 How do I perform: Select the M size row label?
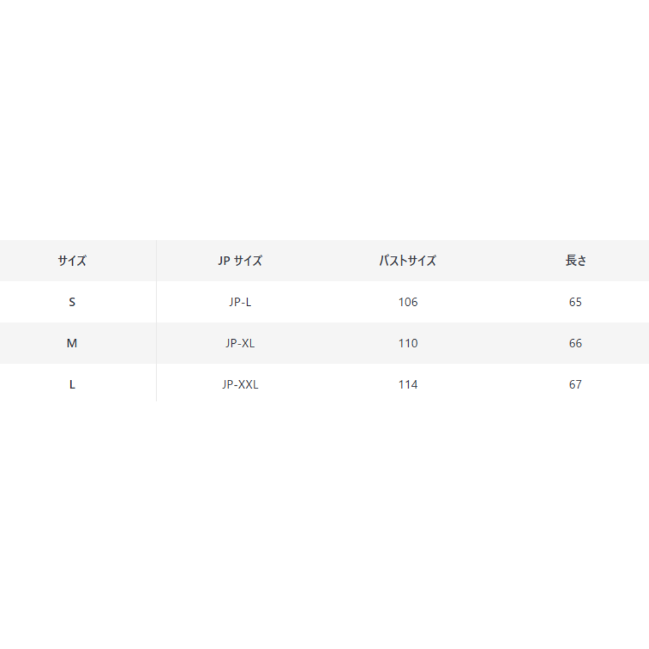click(x=72, y=343)
